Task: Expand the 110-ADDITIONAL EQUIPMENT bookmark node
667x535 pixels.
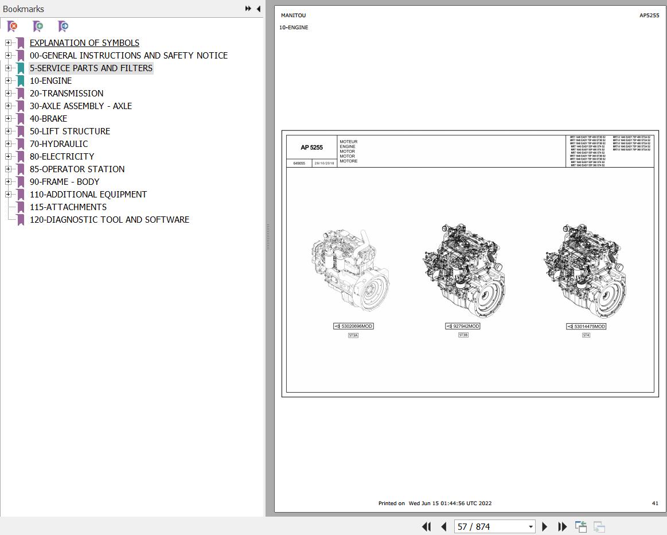Action: tap(8, 194)
